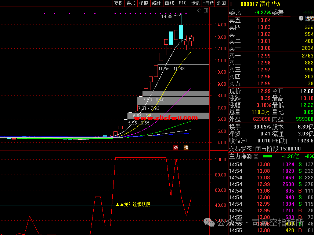Click the 标记 mark button
Image resolution: width=314 pixels, height=235 pixels.
tap(195, 3)
